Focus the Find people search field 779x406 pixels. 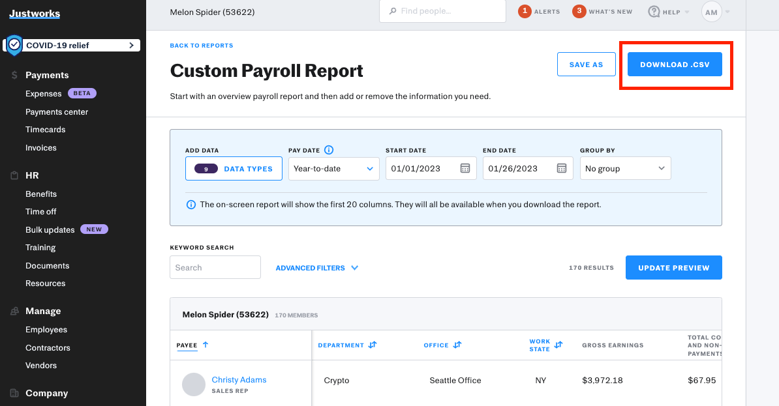[x=442, y=11]
